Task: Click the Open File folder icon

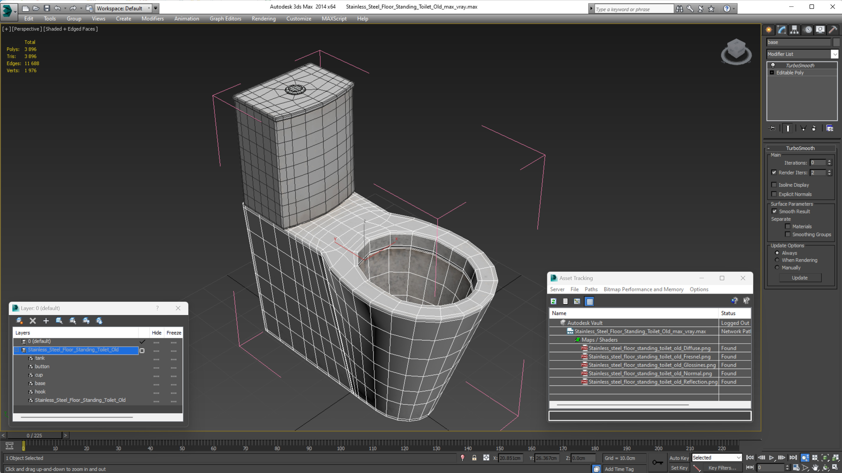Action: (x=36, y=8)
